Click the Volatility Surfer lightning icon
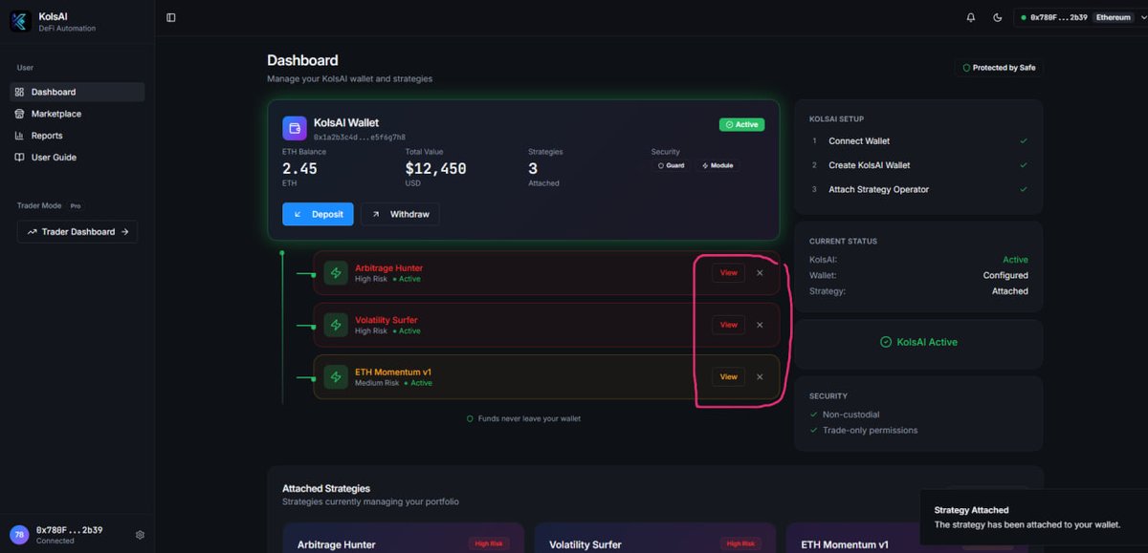Image resolution: width=1148 pixels, height=553 pixels. [x=336, y=325]
